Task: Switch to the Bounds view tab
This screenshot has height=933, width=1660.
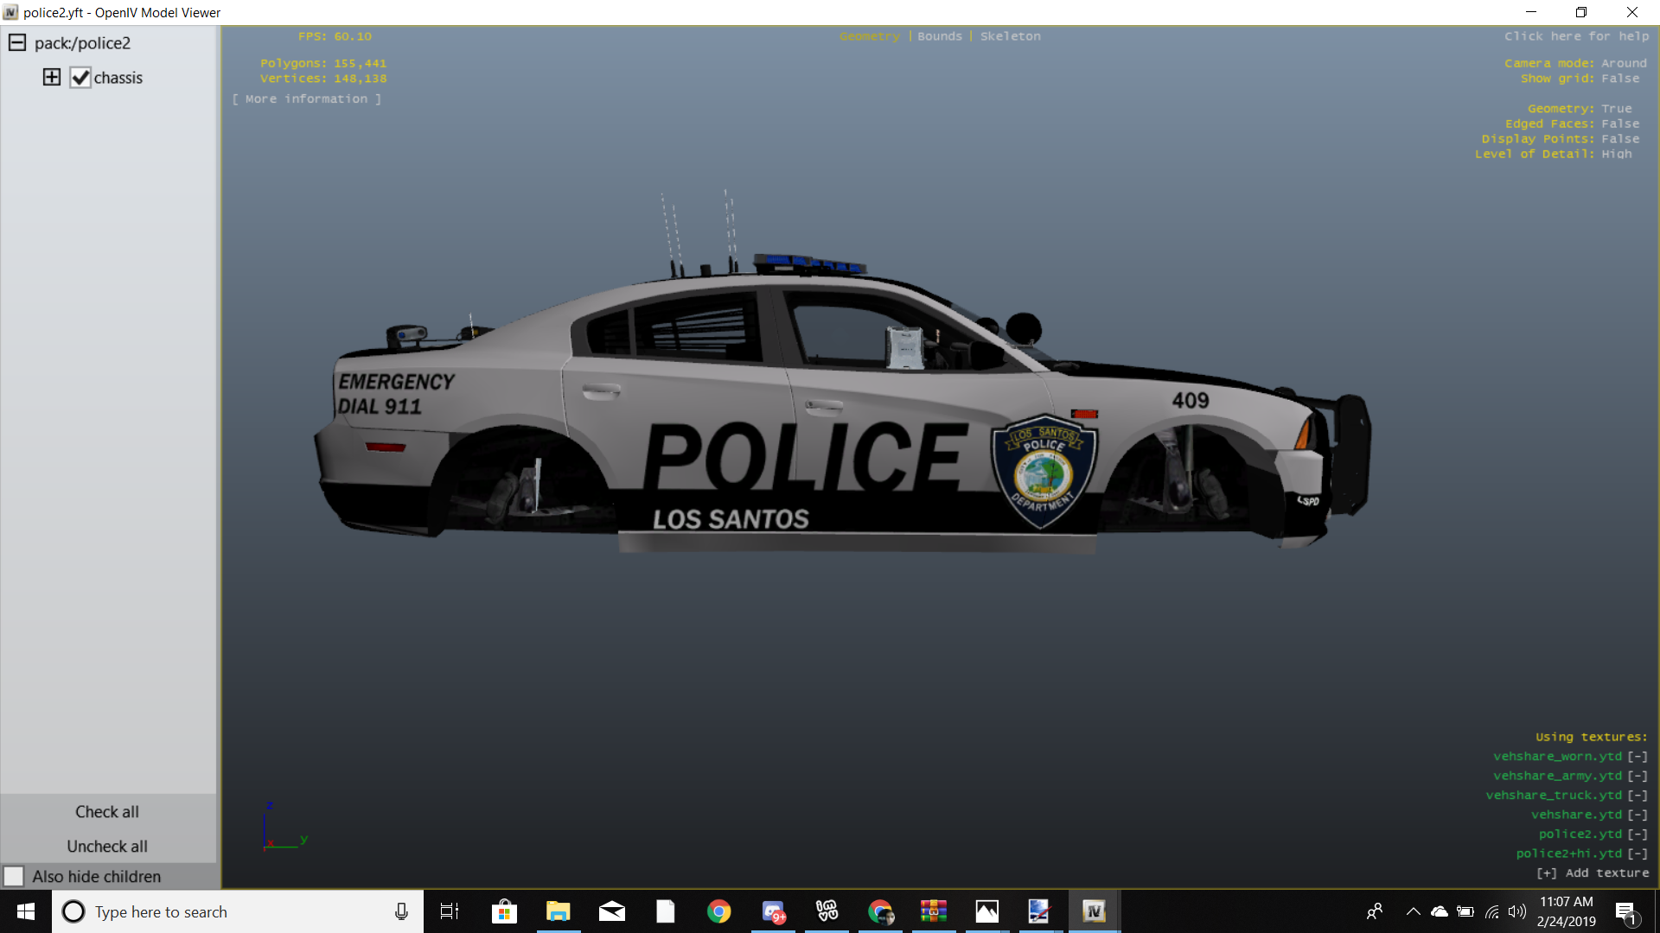Action: coord(939,36)
